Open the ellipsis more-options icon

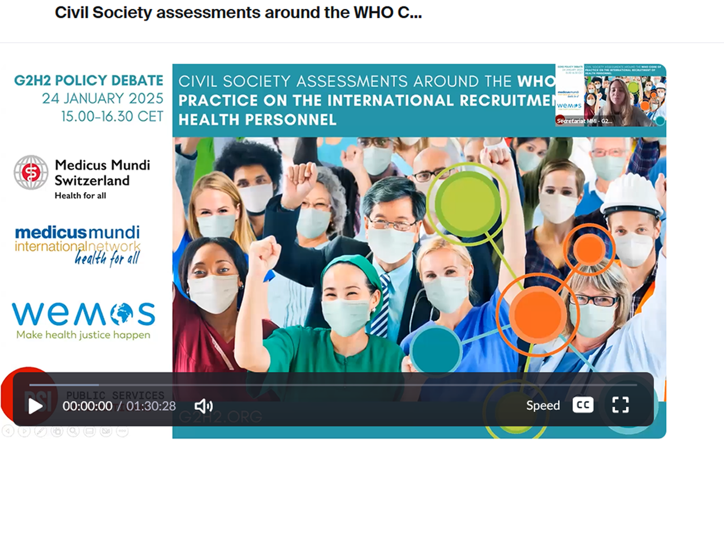123,431
